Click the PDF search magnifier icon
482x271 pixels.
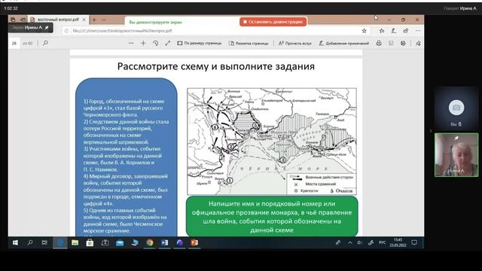pyautogui.click(x=45, y=43)
